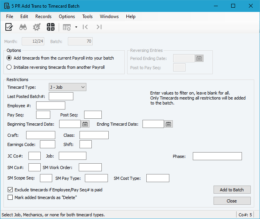
Task: Close window using title bar X
Action: click(x=251, y=6)
